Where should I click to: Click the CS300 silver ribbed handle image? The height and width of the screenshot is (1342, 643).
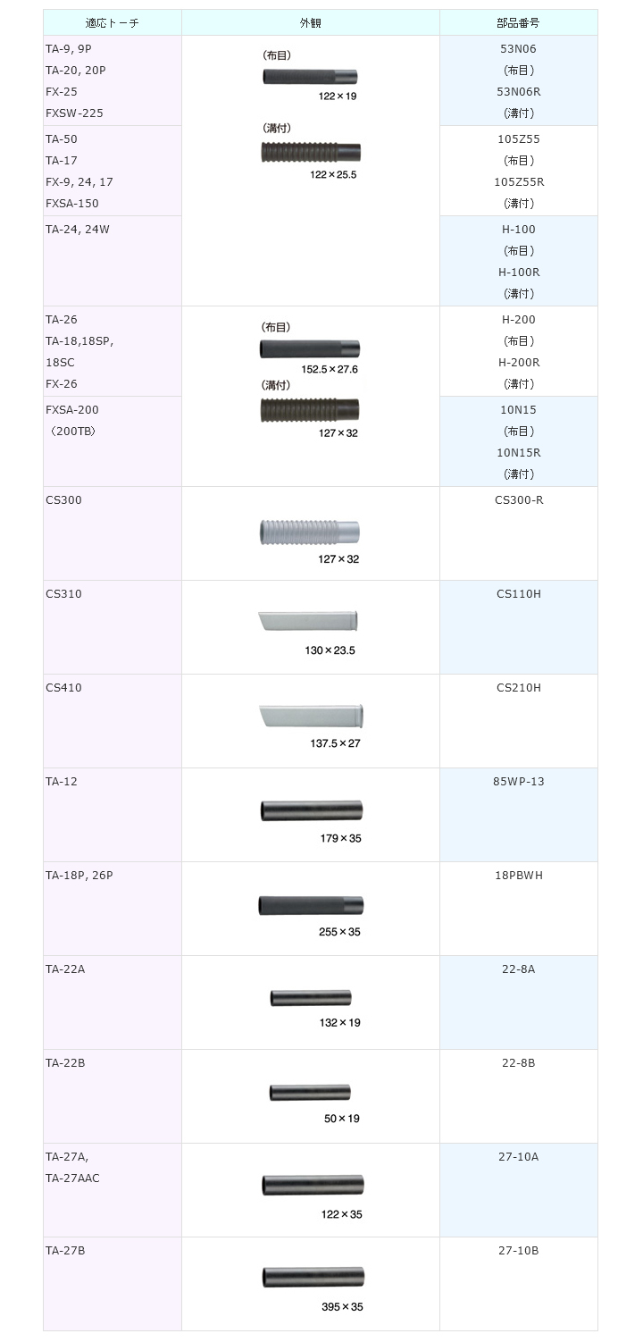point(310,533)
